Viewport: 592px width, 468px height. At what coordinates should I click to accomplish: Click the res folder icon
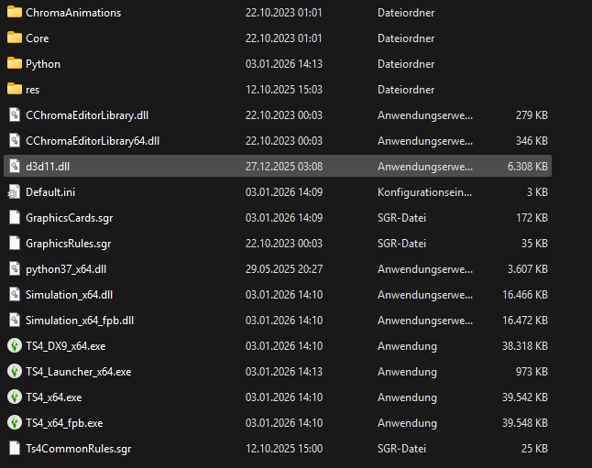point(15,89)
